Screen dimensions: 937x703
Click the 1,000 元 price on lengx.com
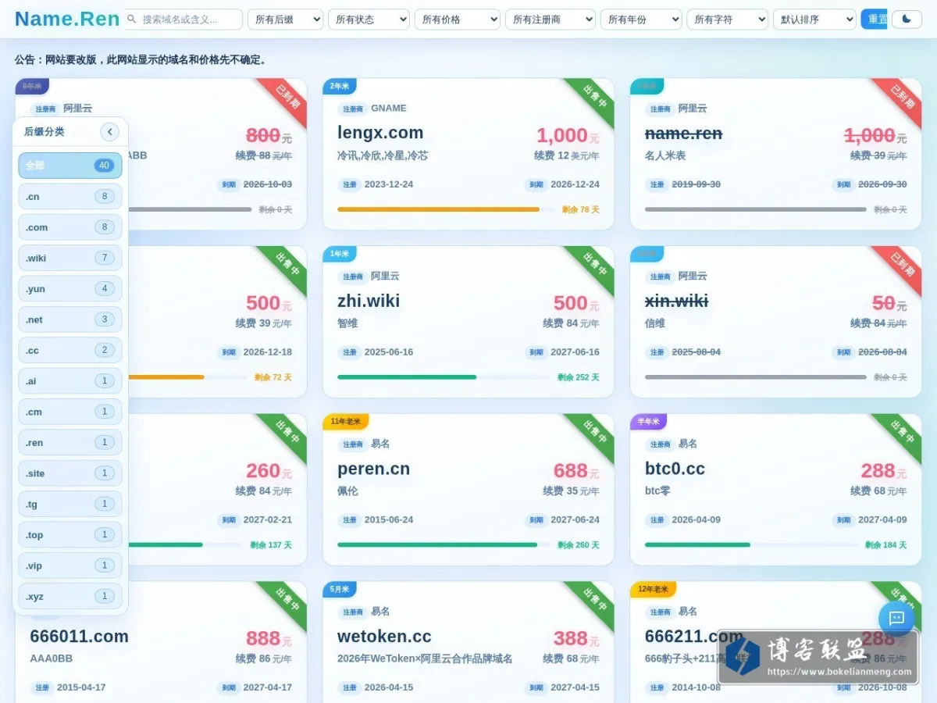[568, 135]
